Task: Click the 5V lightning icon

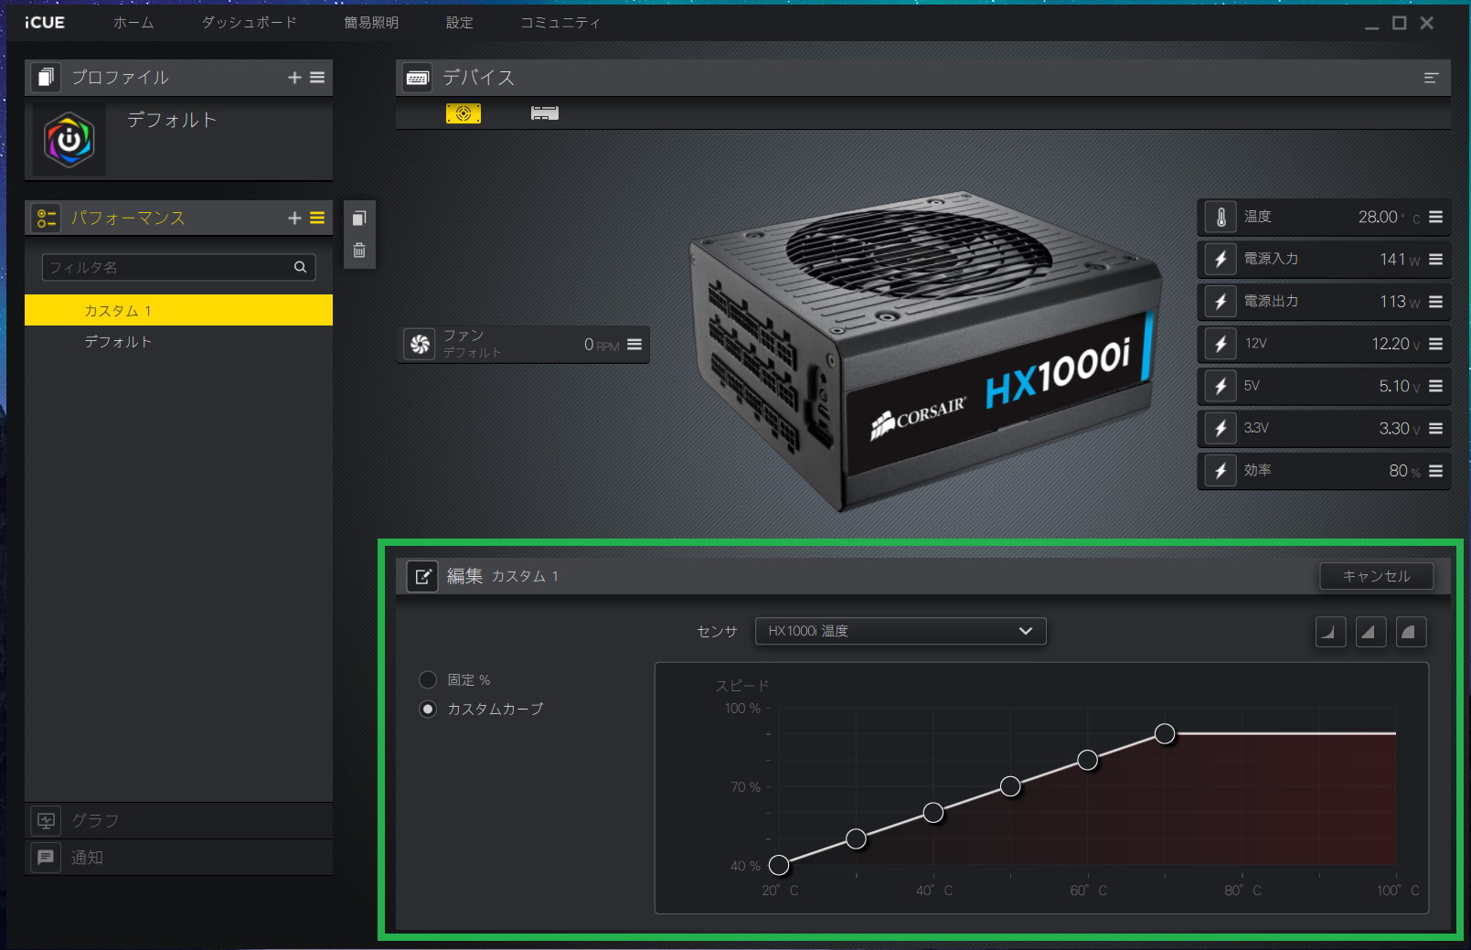Action: [1221, 386]
